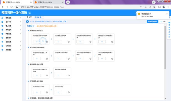This screenshot has width=171, height=101.
Task: Switch to the 首页 home tab
Action: pos(29,17)
